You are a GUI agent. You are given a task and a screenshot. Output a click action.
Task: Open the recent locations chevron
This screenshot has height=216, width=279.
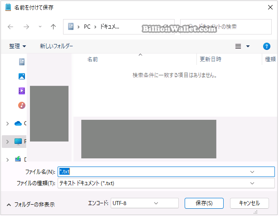[40, 27]
